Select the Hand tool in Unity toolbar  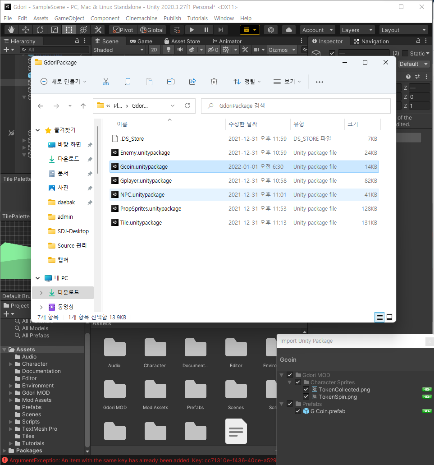pyautogui.click(x=11, y=30)
